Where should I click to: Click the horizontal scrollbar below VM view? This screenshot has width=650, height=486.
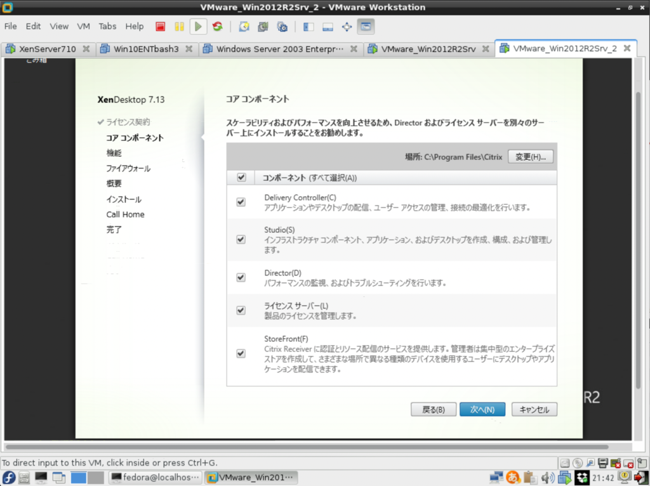tap(307, 447)
